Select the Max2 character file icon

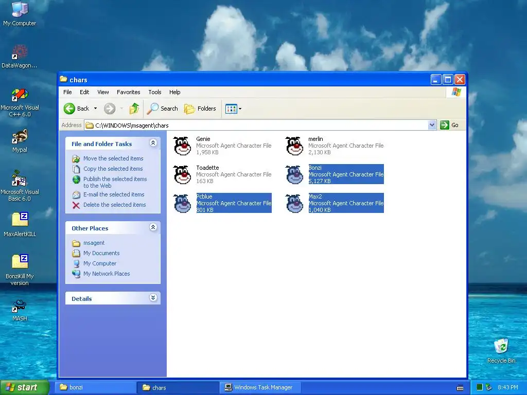click(295, 204)
